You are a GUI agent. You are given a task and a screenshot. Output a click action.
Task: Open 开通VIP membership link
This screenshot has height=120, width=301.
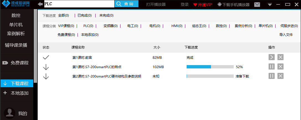pos(203,4)
